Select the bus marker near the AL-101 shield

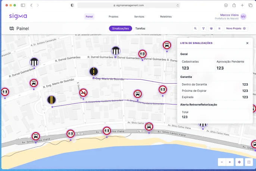[x=149, y=126]
